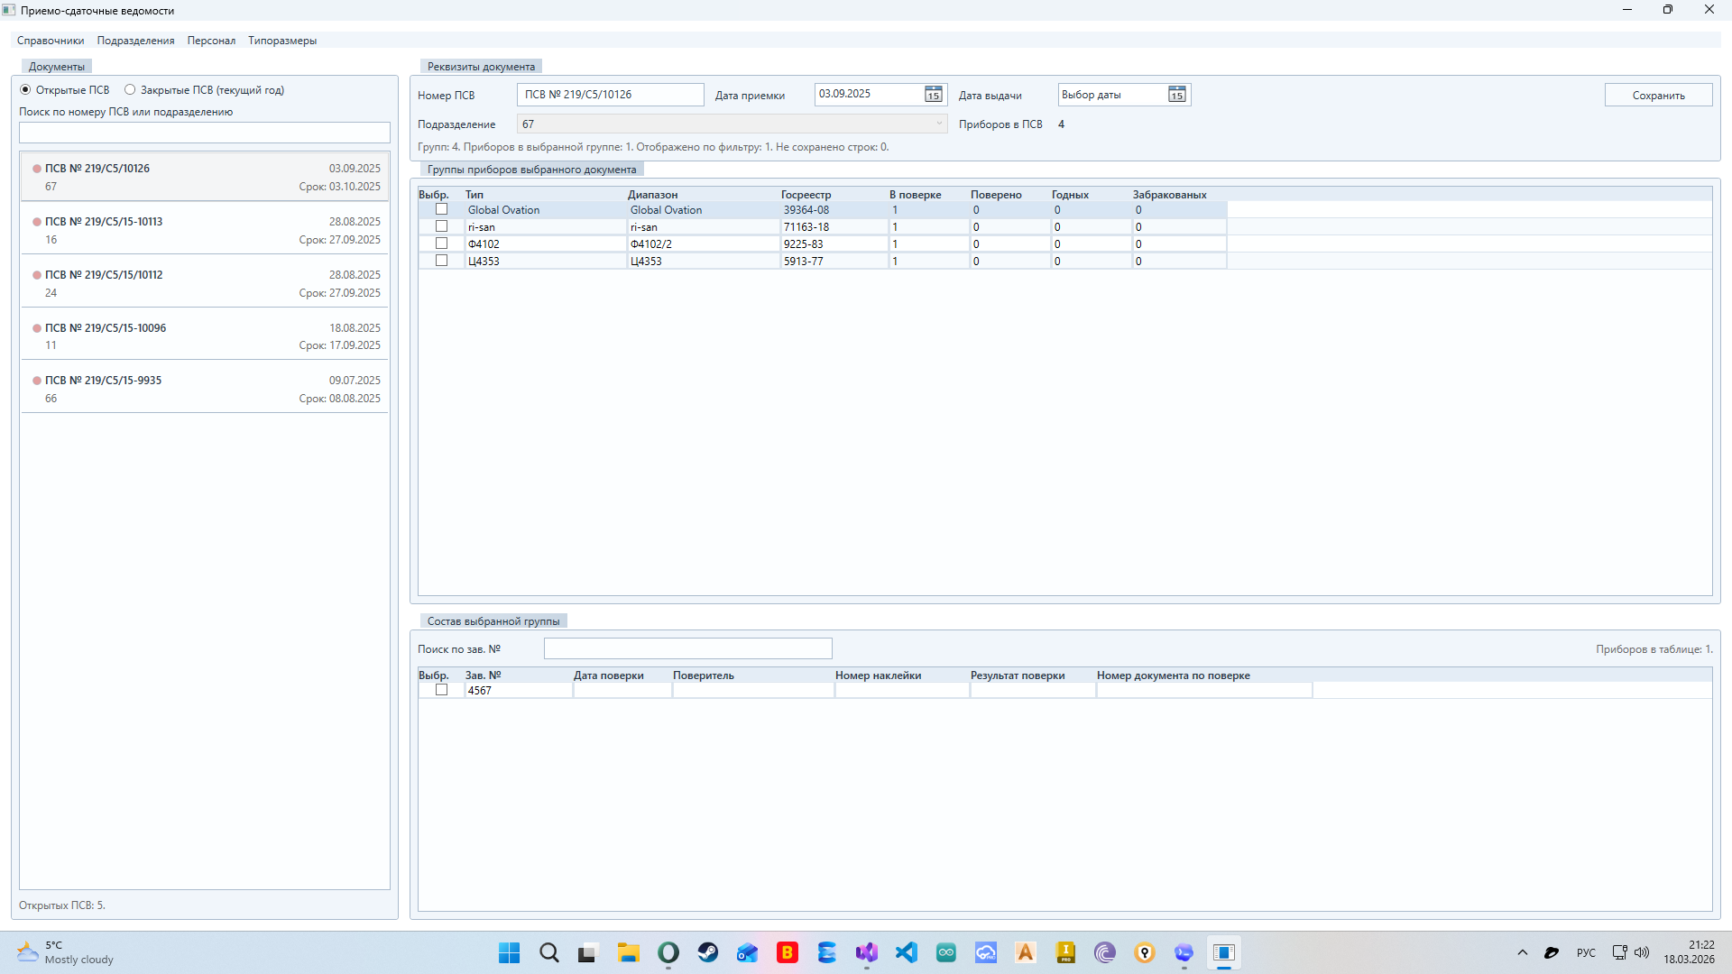Screen dimensions: 1732x974
Task: Click the Поиск по зав. № field
Action: [687, 648]
